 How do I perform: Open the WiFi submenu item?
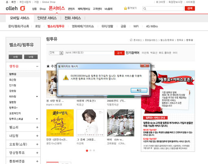(x=136, y=26)
